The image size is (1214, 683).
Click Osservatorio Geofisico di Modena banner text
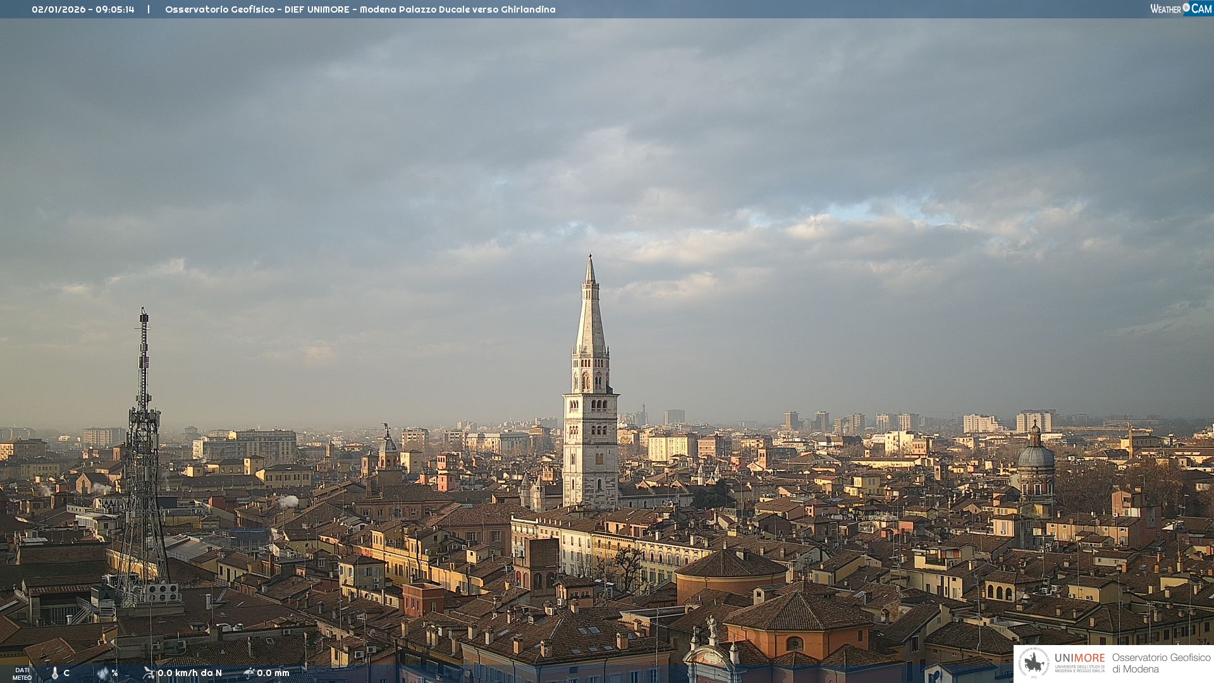(x=1161, y=663)
